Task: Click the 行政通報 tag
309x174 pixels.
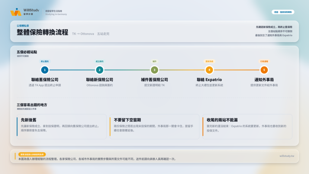Action: [264, 61]
